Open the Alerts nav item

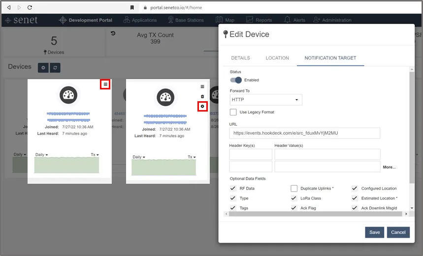pos(294,20)
